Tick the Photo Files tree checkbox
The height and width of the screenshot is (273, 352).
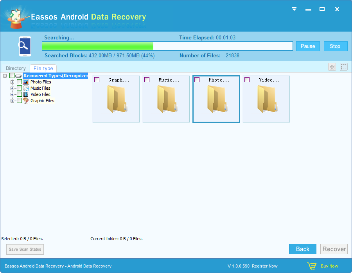[x=19, y=82]
